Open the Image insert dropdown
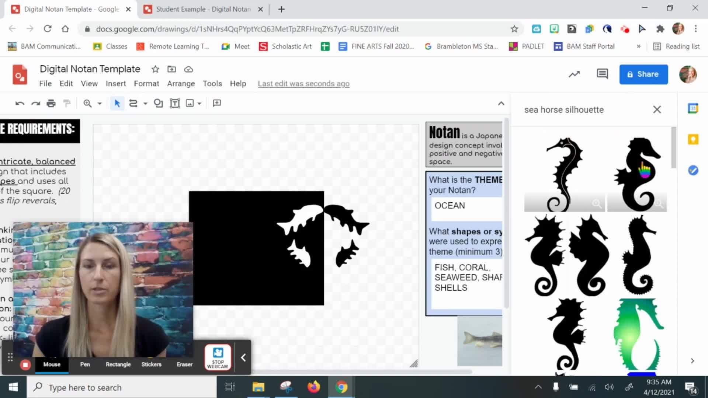This screenshot has height=398, width=708. pos(199,103)
